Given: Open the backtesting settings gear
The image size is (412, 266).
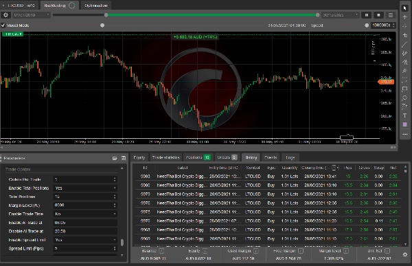Looking at the screenshot, I should pyautogui.click(x=5, y=15).
